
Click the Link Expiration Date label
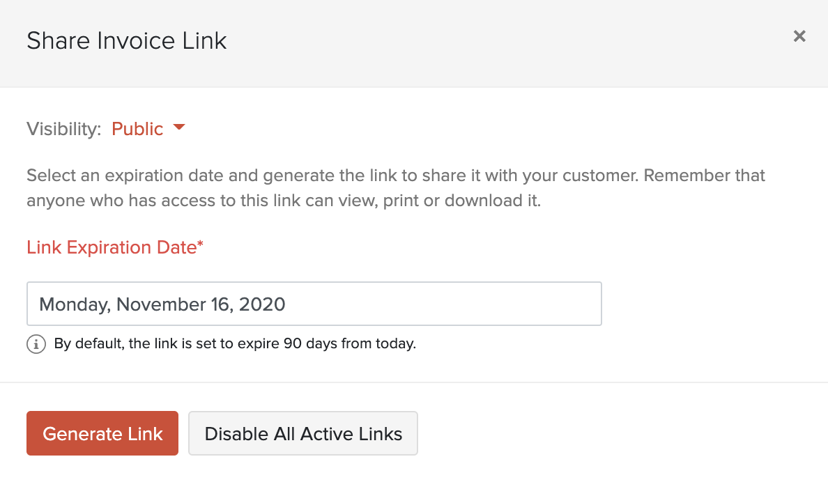point(112,247)
